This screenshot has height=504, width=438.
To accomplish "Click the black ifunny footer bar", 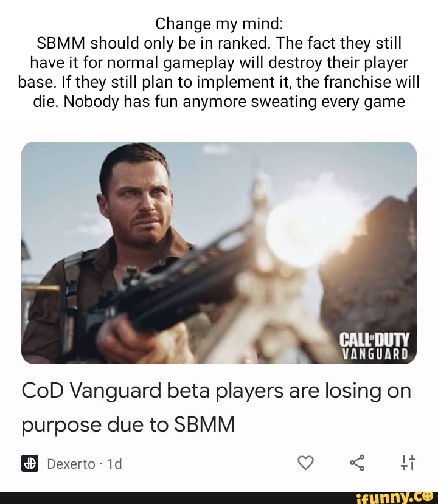I will pyautogui.click(x=219, y=498).
